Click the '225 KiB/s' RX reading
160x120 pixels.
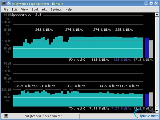pyautogui.click(x=124, y=30)
